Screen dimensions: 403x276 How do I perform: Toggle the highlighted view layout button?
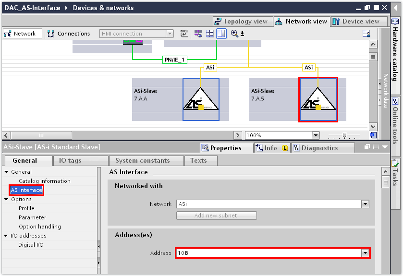[x=221, y=34]
